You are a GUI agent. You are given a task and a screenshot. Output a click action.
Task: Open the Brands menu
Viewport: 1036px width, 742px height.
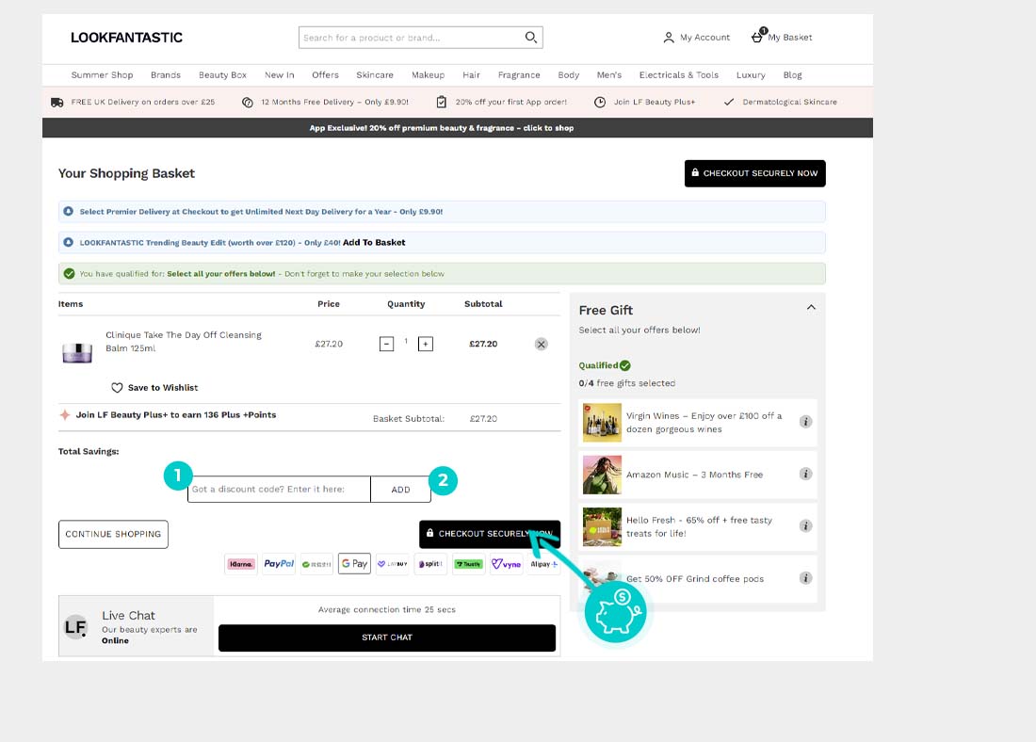(165, 75)
